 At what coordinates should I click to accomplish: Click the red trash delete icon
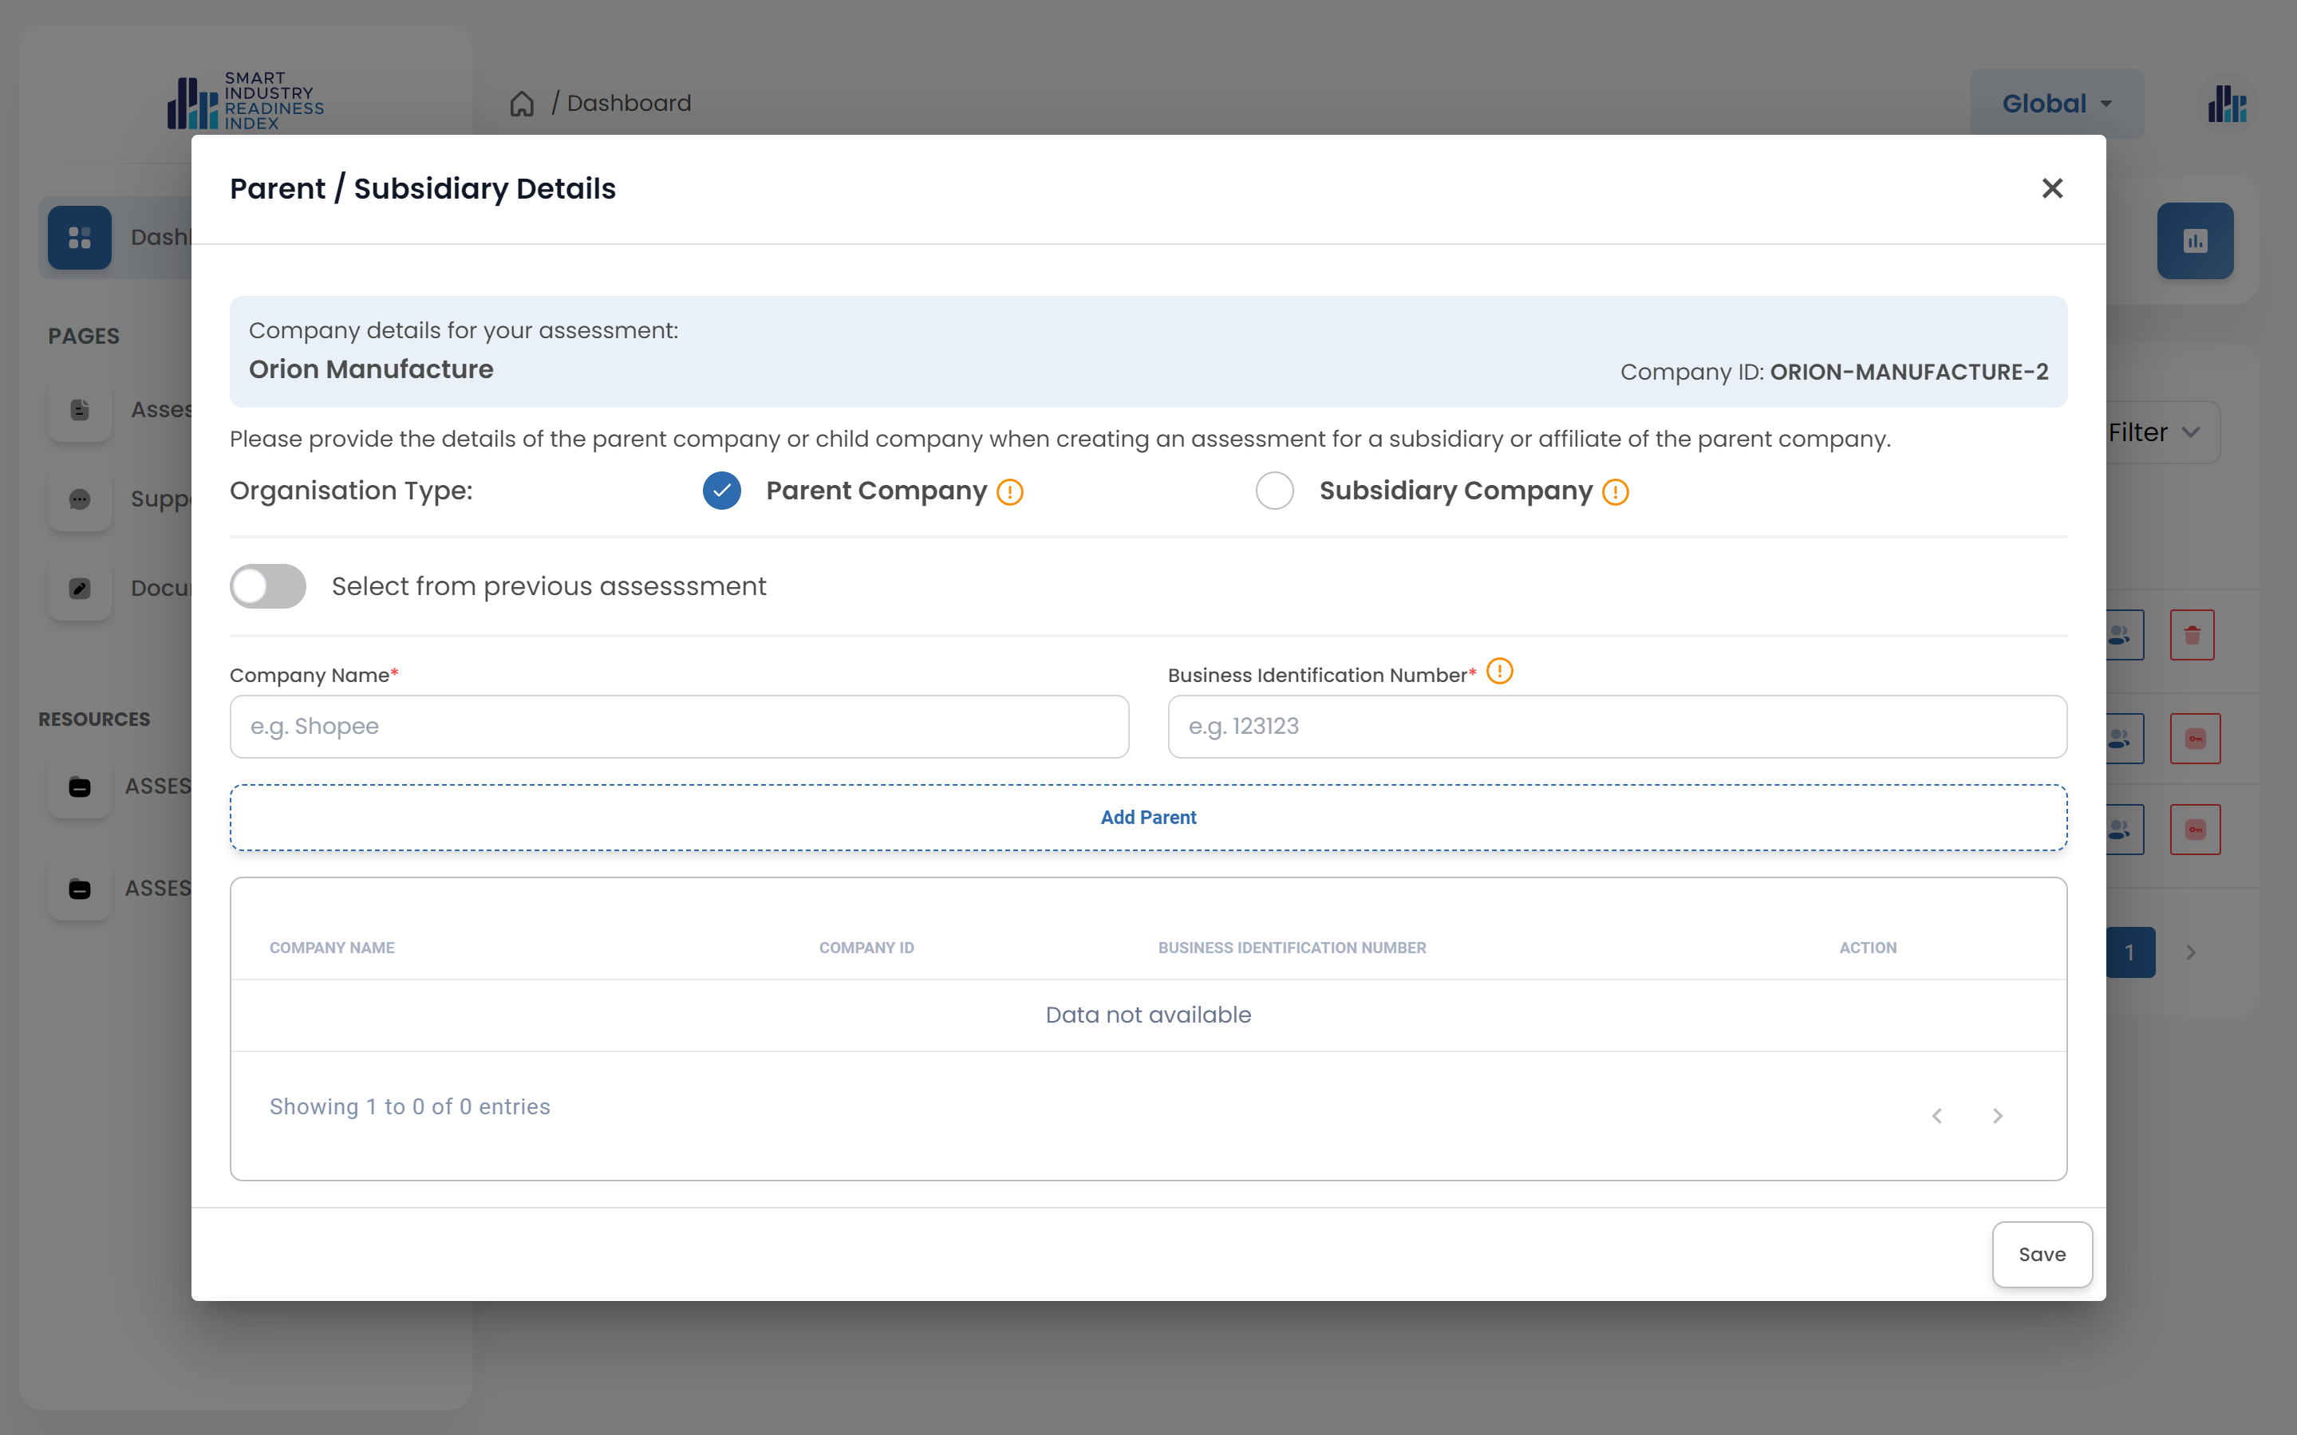point(2192,635)
